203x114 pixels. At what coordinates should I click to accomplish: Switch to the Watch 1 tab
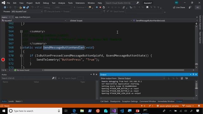19,101
